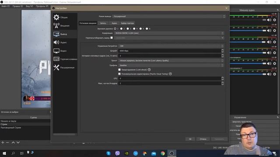Image resolution: width=280 pixels, height=157 pixels.
Task: Mute the second audio mixer channel
Action: coord(269,31)
